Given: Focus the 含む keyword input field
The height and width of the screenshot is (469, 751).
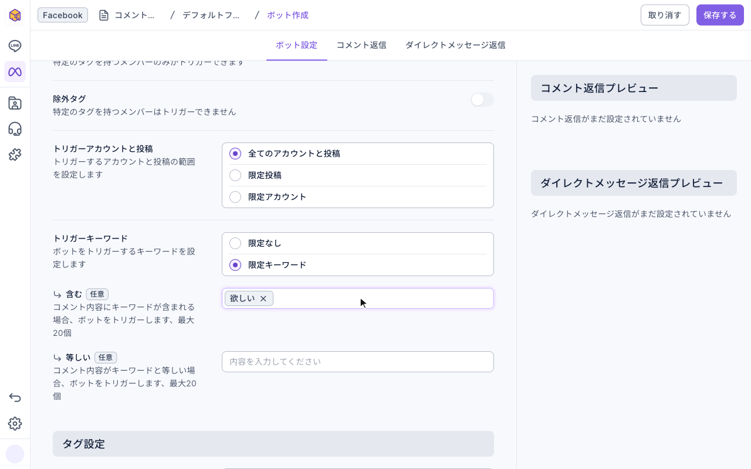Looking at the screenshot, I should click(x=358, y=298).
